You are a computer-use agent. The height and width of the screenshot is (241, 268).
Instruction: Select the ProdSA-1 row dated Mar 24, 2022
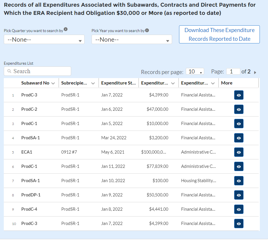click(31, 138)
